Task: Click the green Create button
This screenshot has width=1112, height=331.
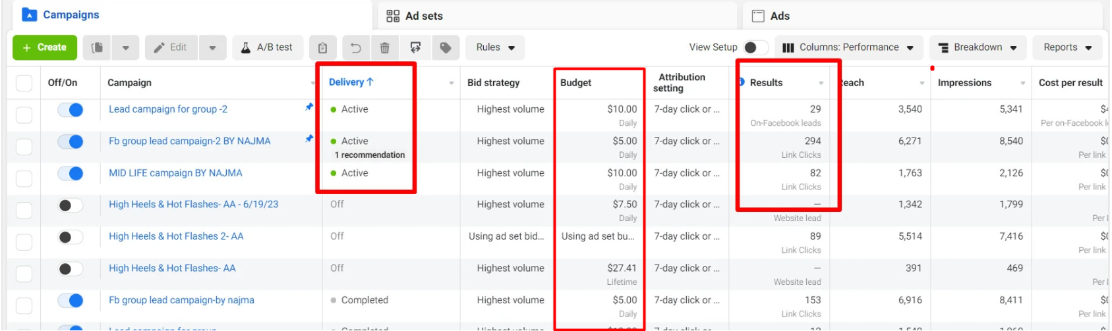Action: click(x=45, y=47)
